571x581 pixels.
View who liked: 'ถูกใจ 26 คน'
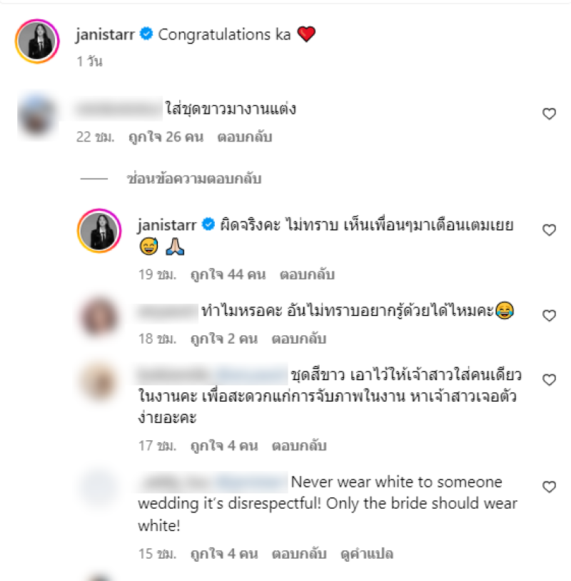point(166,136)
